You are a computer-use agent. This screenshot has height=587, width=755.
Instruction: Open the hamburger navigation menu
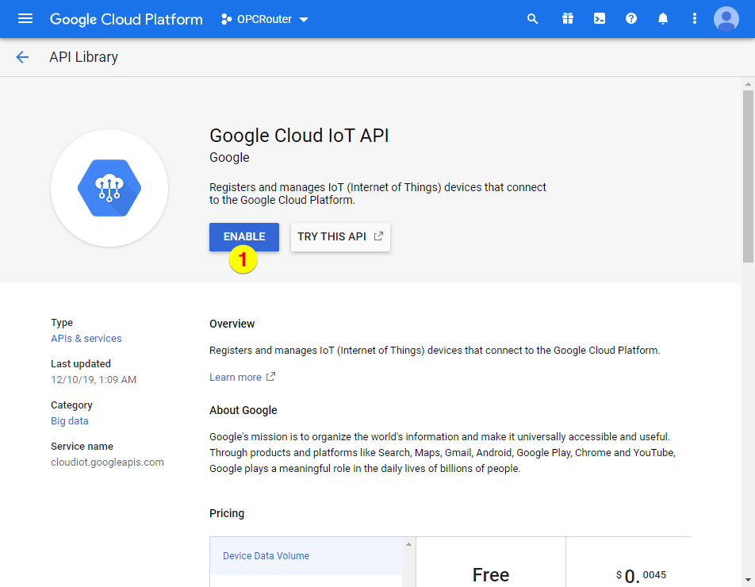coord(25,19)
